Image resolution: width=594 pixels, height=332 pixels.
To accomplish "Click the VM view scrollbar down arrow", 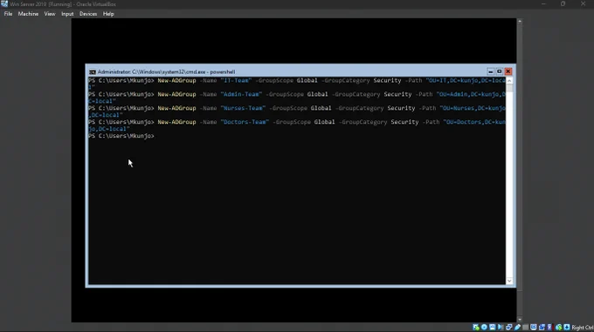I will pos(520,320).
